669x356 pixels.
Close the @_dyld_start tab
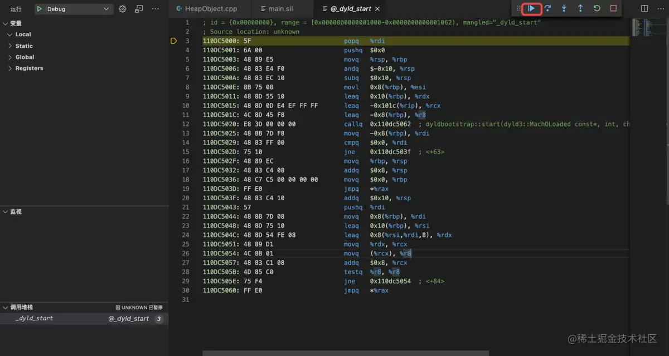(377, 9)
